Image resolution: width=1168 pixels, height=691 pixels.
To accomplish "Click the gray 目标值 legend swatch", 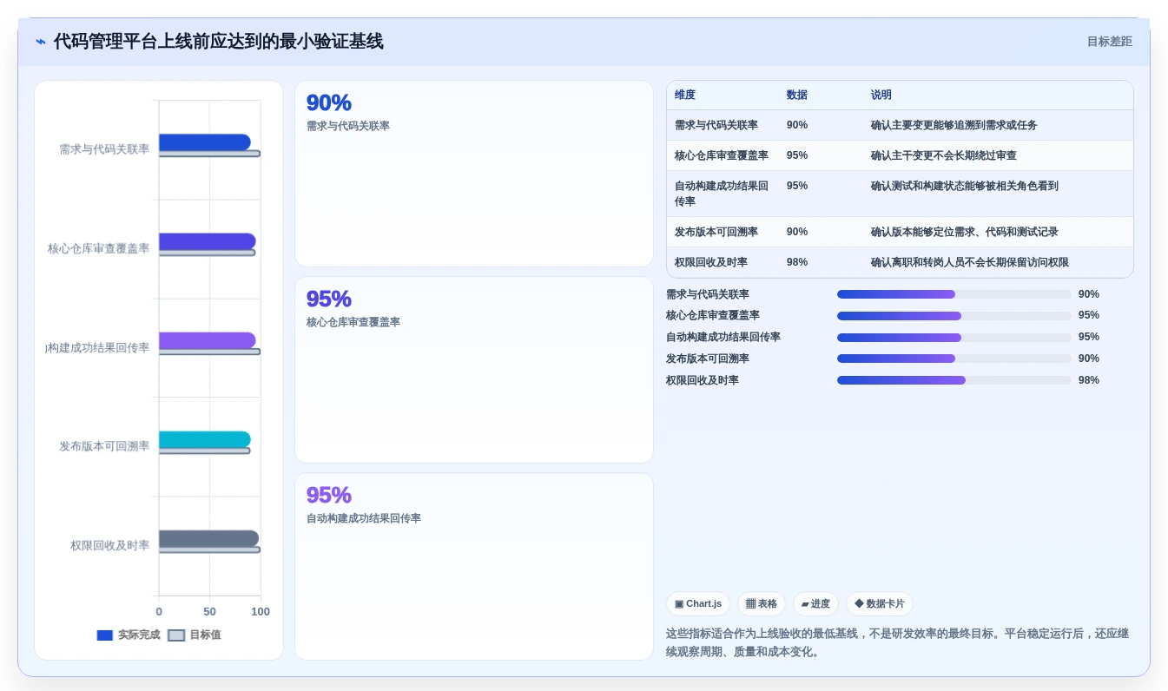I will pos(176,635).
